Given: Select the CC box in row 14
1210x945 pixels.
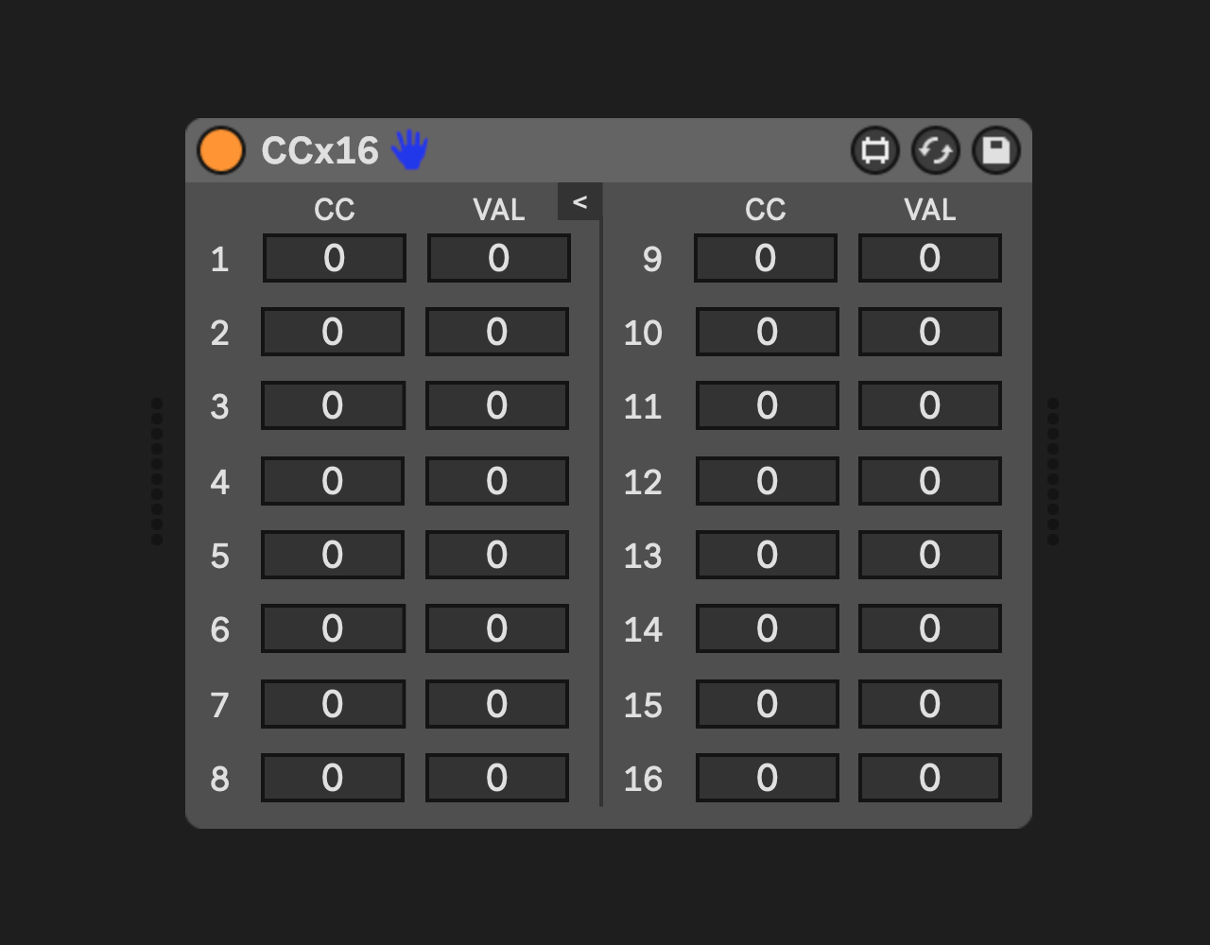Looking at the screenshot, I should (x=768, y=628).
